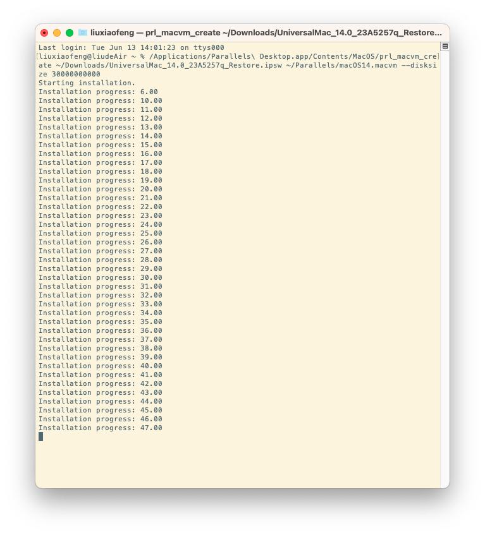Click 'Installation progress: 27.00' line
The width and height of the screenshot is (485, 535).
click(100, 251)
